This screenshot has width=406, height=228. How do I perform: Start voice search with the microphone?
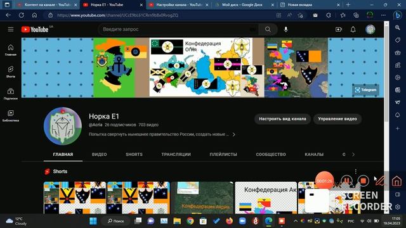(x=286, y=30)
